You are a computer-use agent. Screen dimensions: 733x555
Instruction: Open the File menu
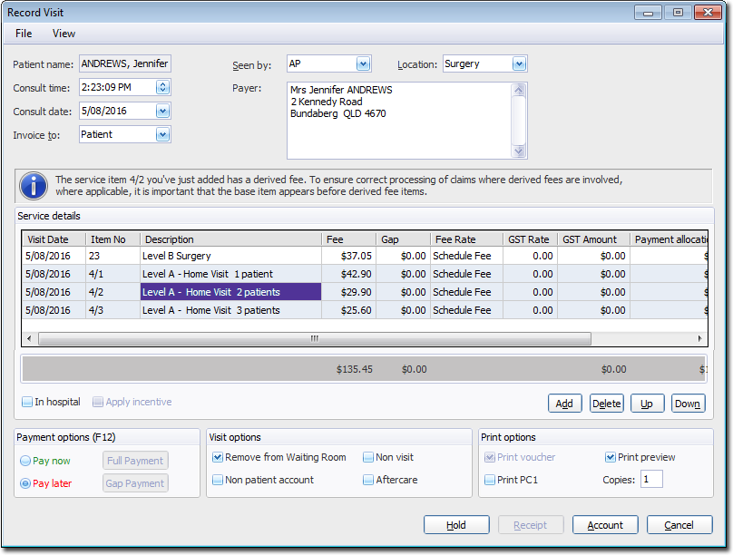pyautogui.click(x=24, y=34)
